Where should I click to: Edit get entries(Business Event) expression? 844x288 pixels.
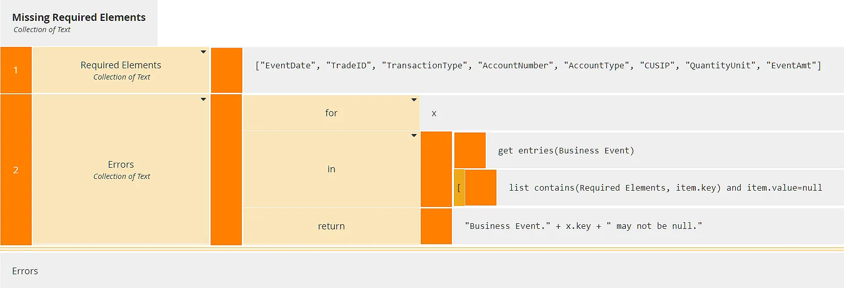(x=565, y=150)
